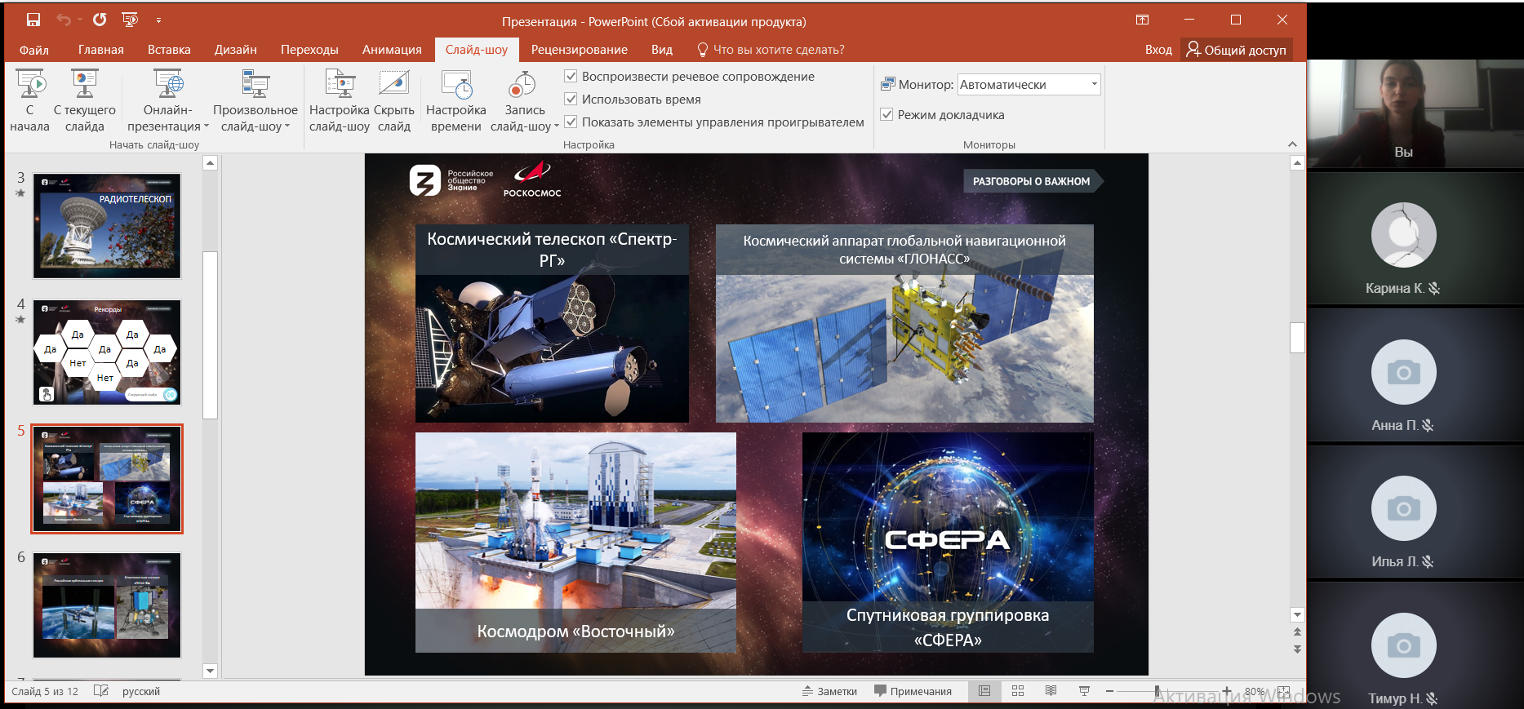Image resolution: width=1524 pixels, height=709 pixels.
Task: Start slideshow from the current slide
Action: pyautogui.click(x=85, y=101)
